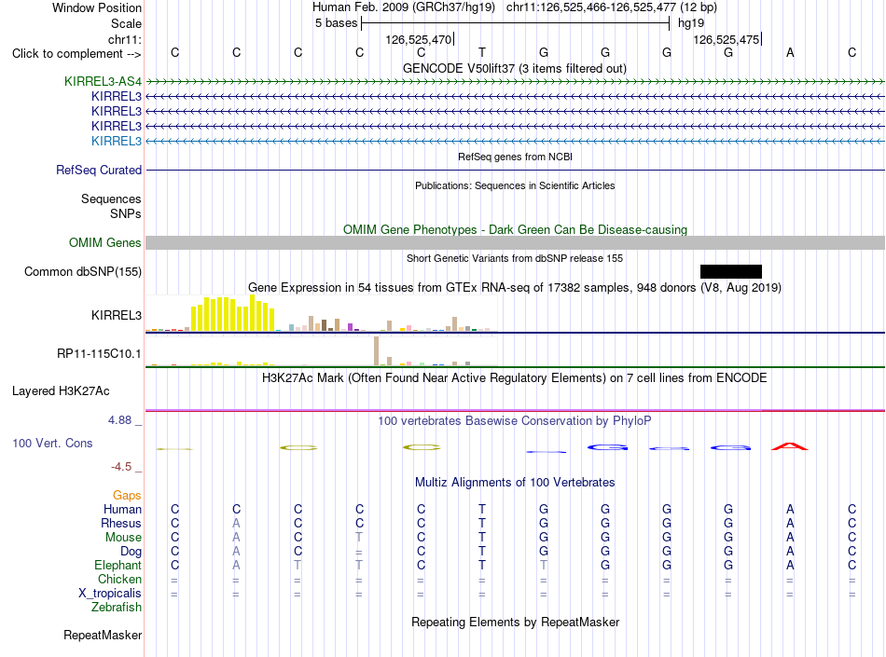Viewport: 886px width, 657px height.
Task: Click the RepeatMasker track label
Action: pos(103,635)
